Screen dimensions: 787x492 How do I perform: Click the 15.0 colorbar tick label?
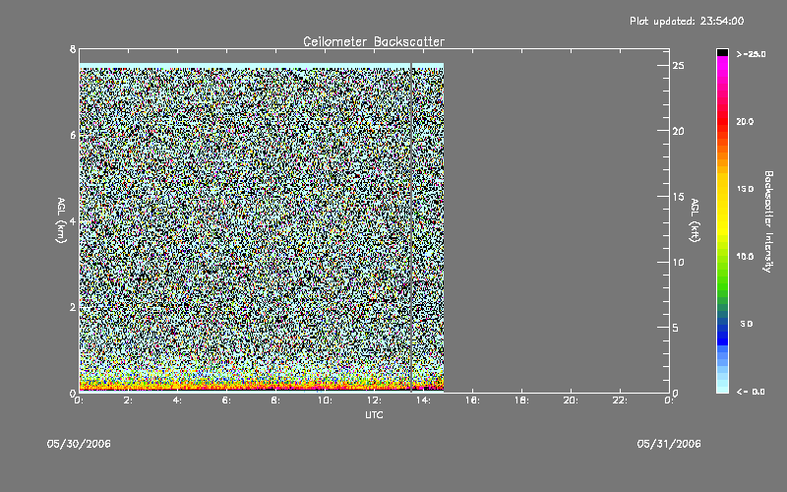745,189
